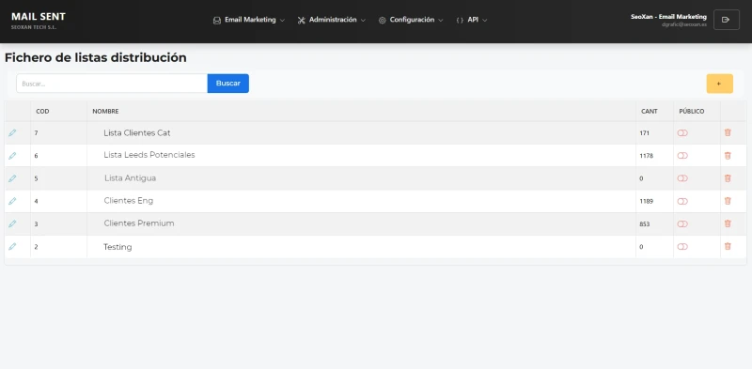
Task: Edit the Lista Antigua pencil icon
Action: click(12, 178)
